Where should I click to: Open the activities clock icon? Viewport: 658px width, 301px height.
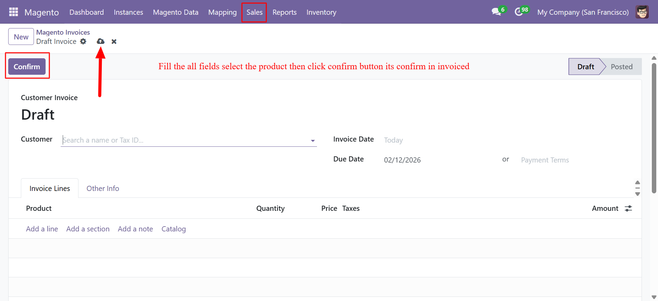tap(519, 12)
